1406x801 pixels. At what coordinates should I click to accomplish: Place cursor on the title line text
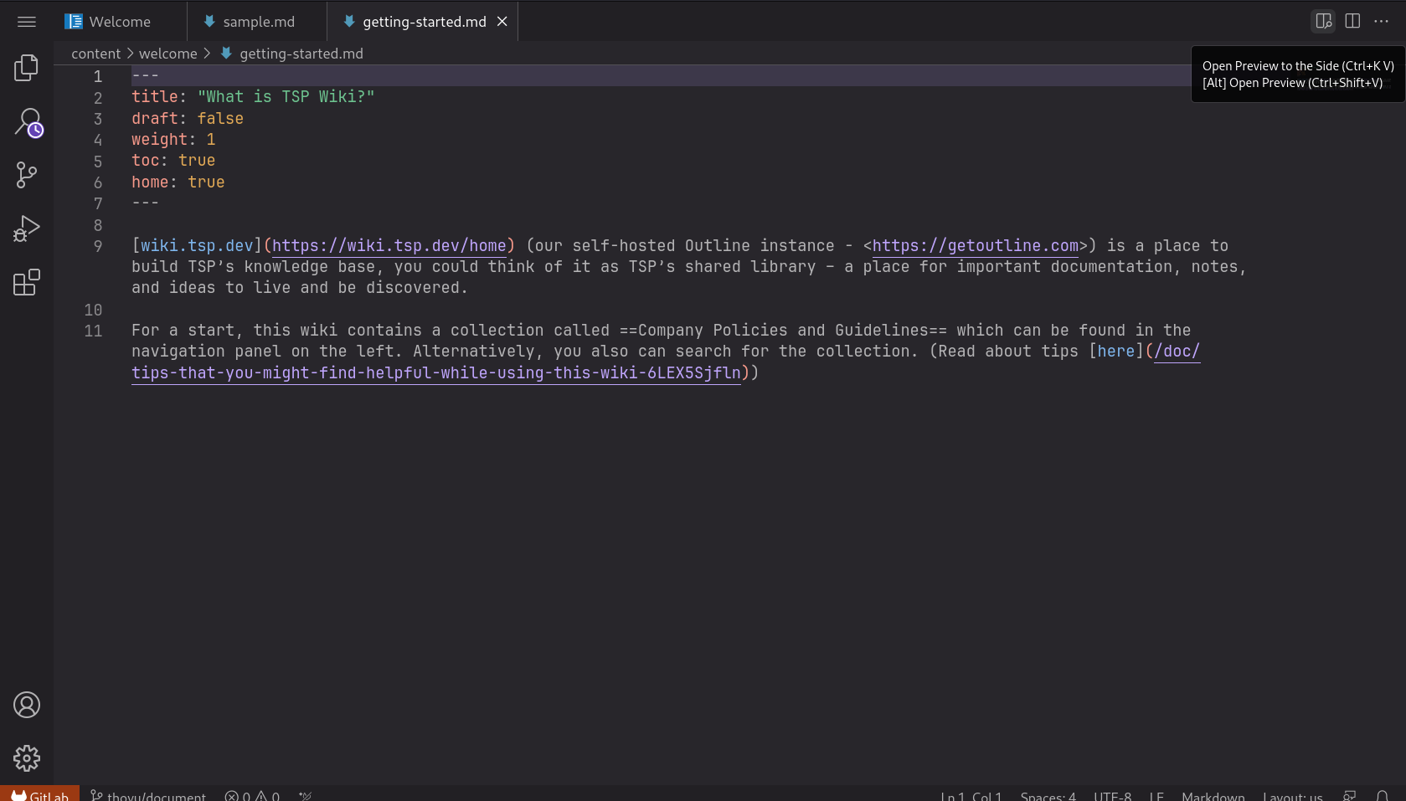click(x=253, y=97)
